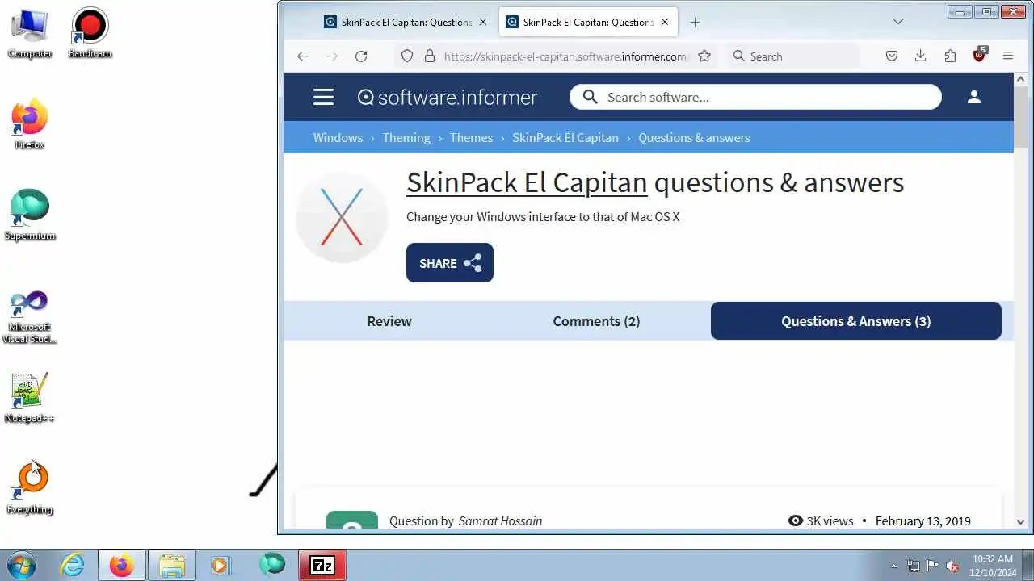Open Windows Media Player taskbar icon

click(221, 566)
